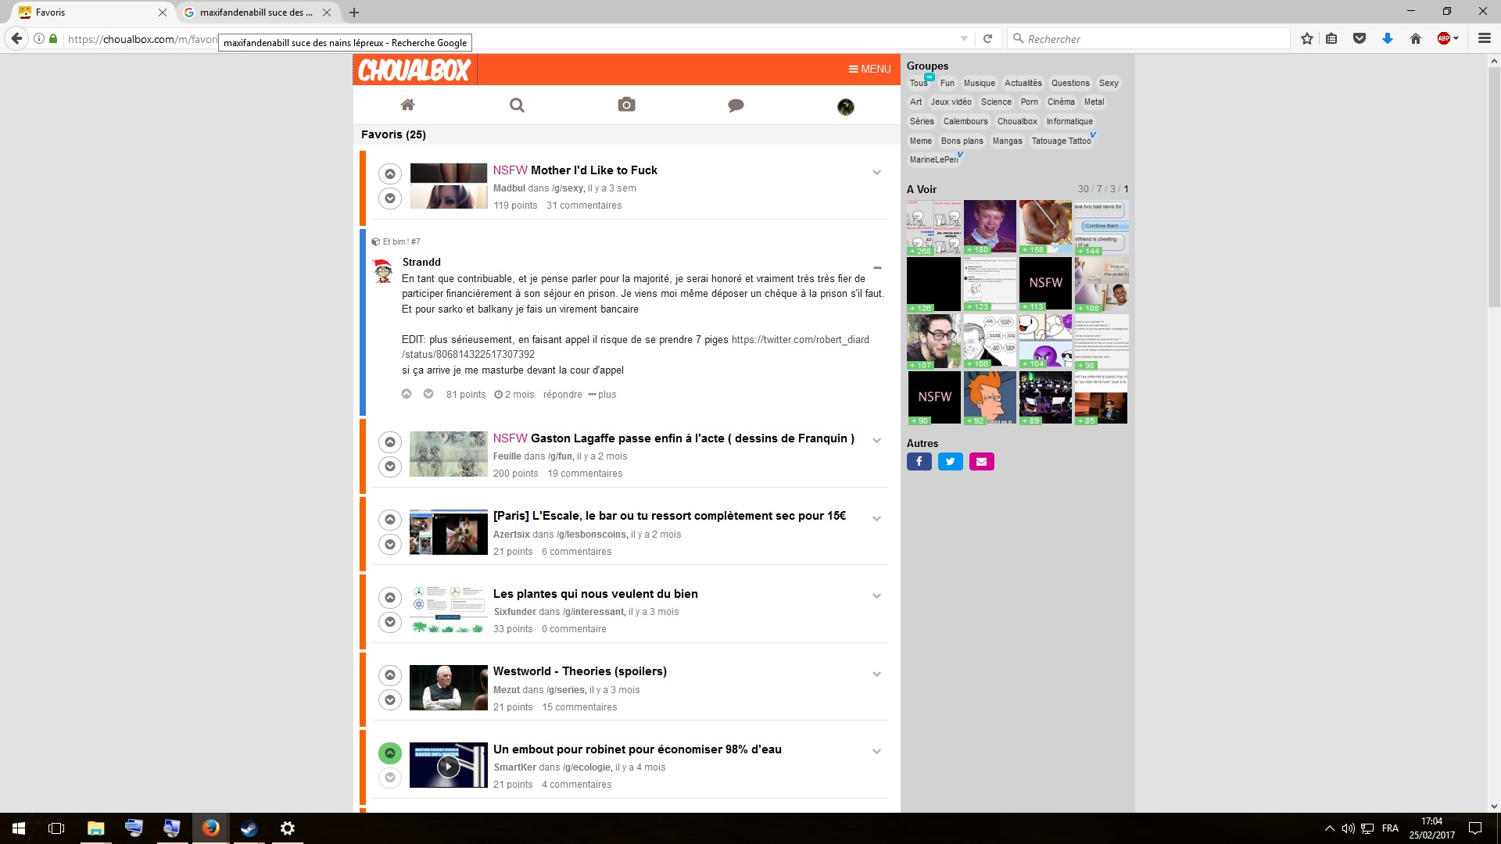The image size is (1501, 844).
Task: Play the embout robinet video thumbnail
Action: point(448,766)
